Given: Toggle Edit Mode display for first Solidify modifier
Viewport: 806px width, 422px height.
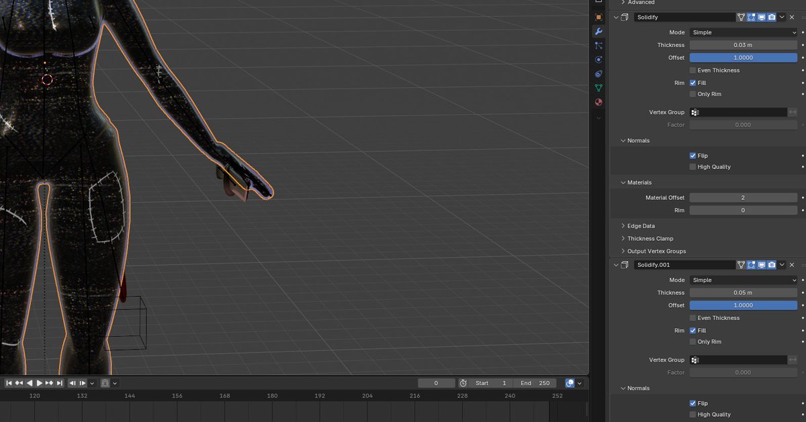Looking at the screenshot, I should (x=752, y=17).
